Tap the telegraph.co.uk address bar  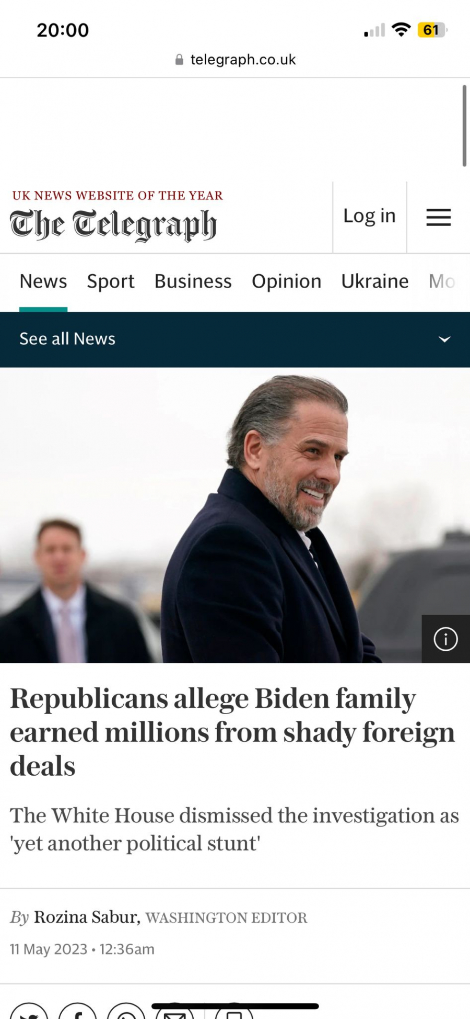243,60
